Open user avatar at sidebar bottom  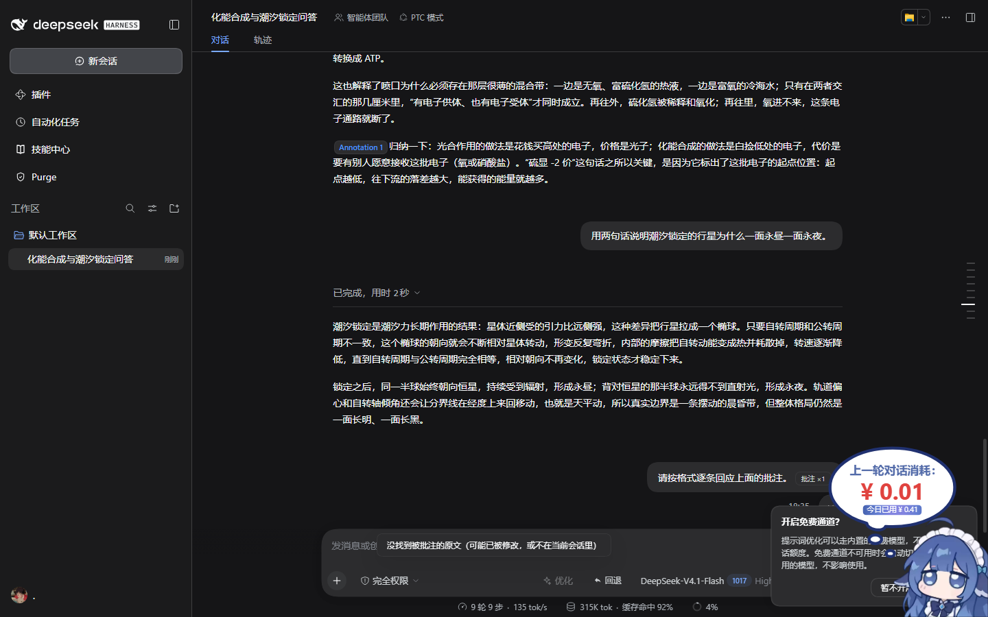[x=19, y=595]
